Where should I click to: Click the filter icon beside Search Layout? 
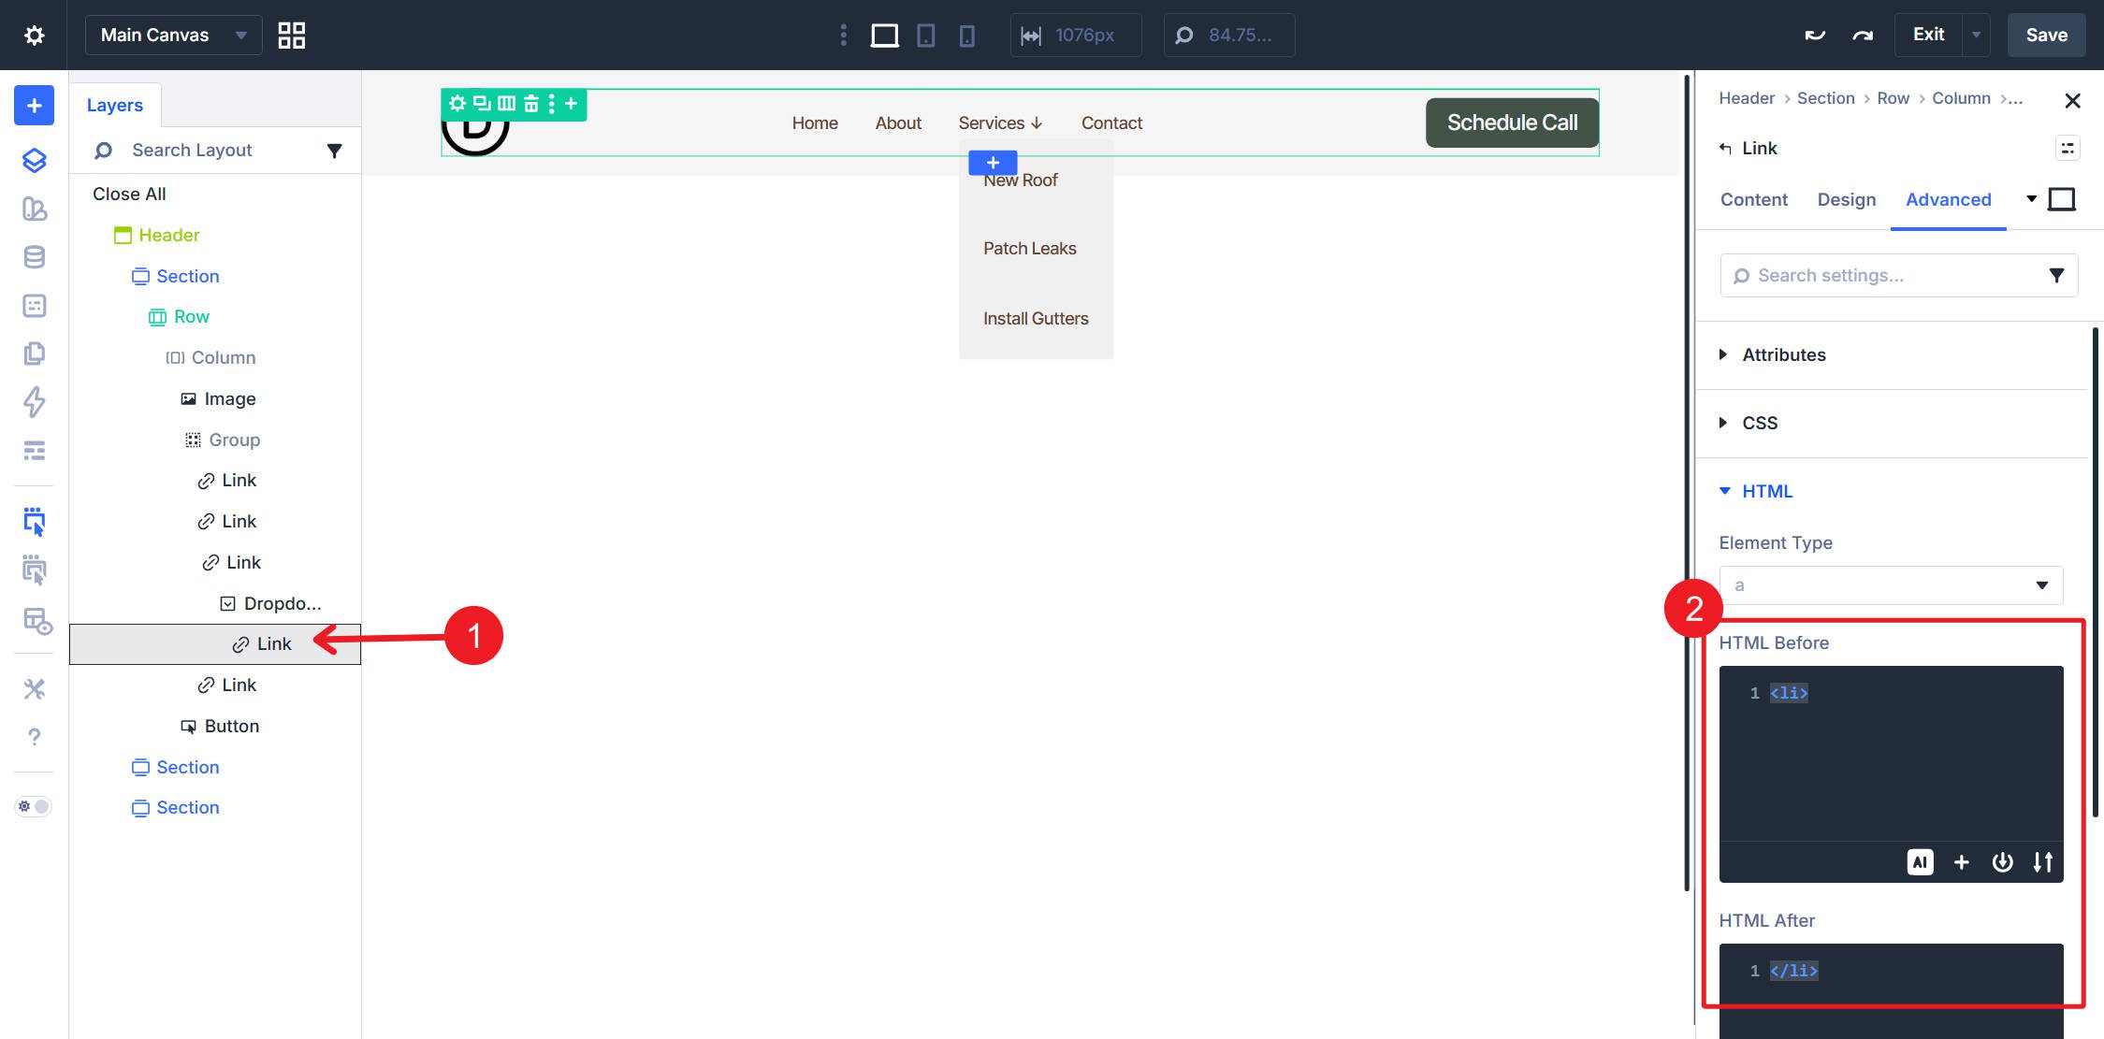pos(334,150)
